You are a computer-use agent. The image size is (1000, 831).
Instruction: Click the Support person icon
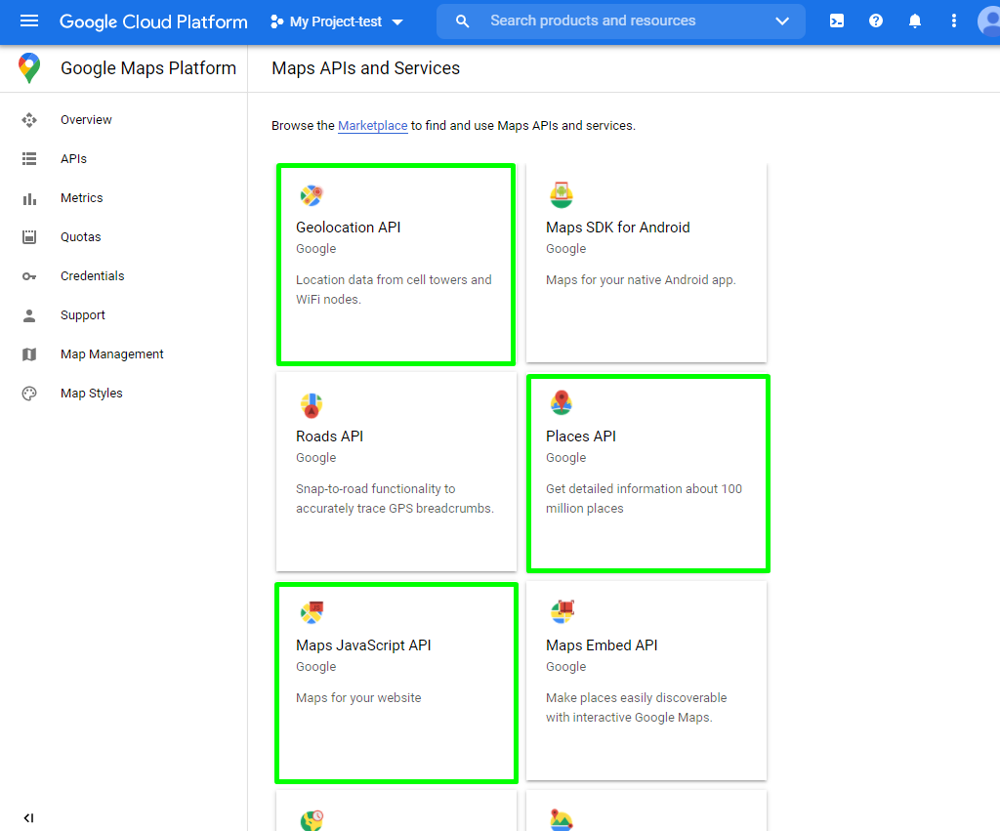click(x=29, y=315)
